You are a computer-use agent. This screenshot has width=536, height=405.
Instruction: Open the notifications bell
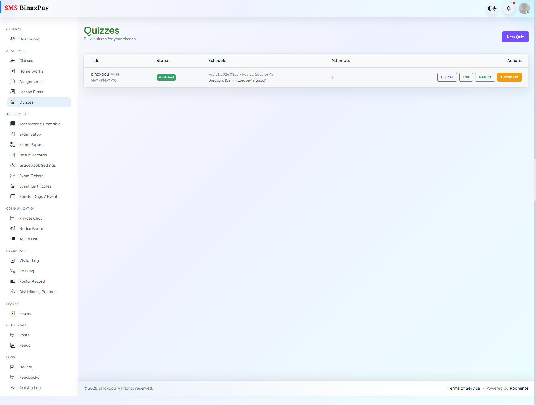click(509, 8)
